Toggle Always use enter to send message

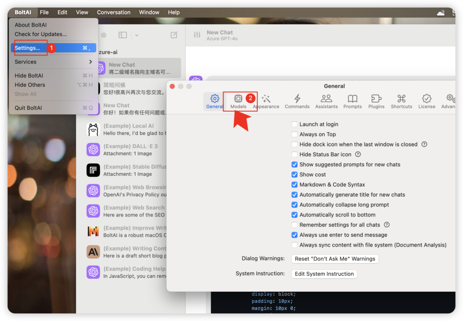[x=294, y=235]
